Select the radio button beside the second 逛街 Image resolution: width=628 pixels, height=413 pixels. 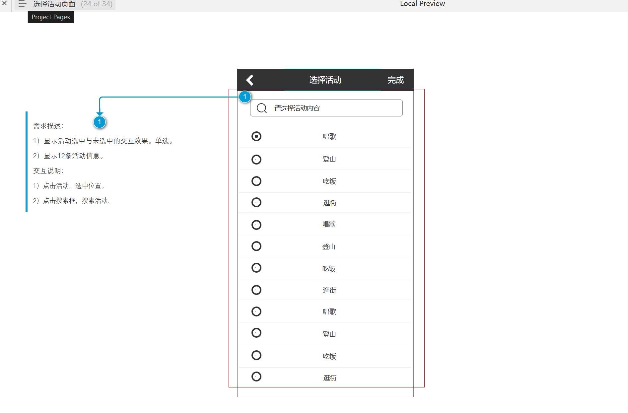pos(256,290)
